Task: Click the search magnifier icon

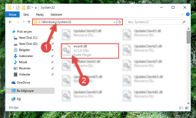Action: 184,22
